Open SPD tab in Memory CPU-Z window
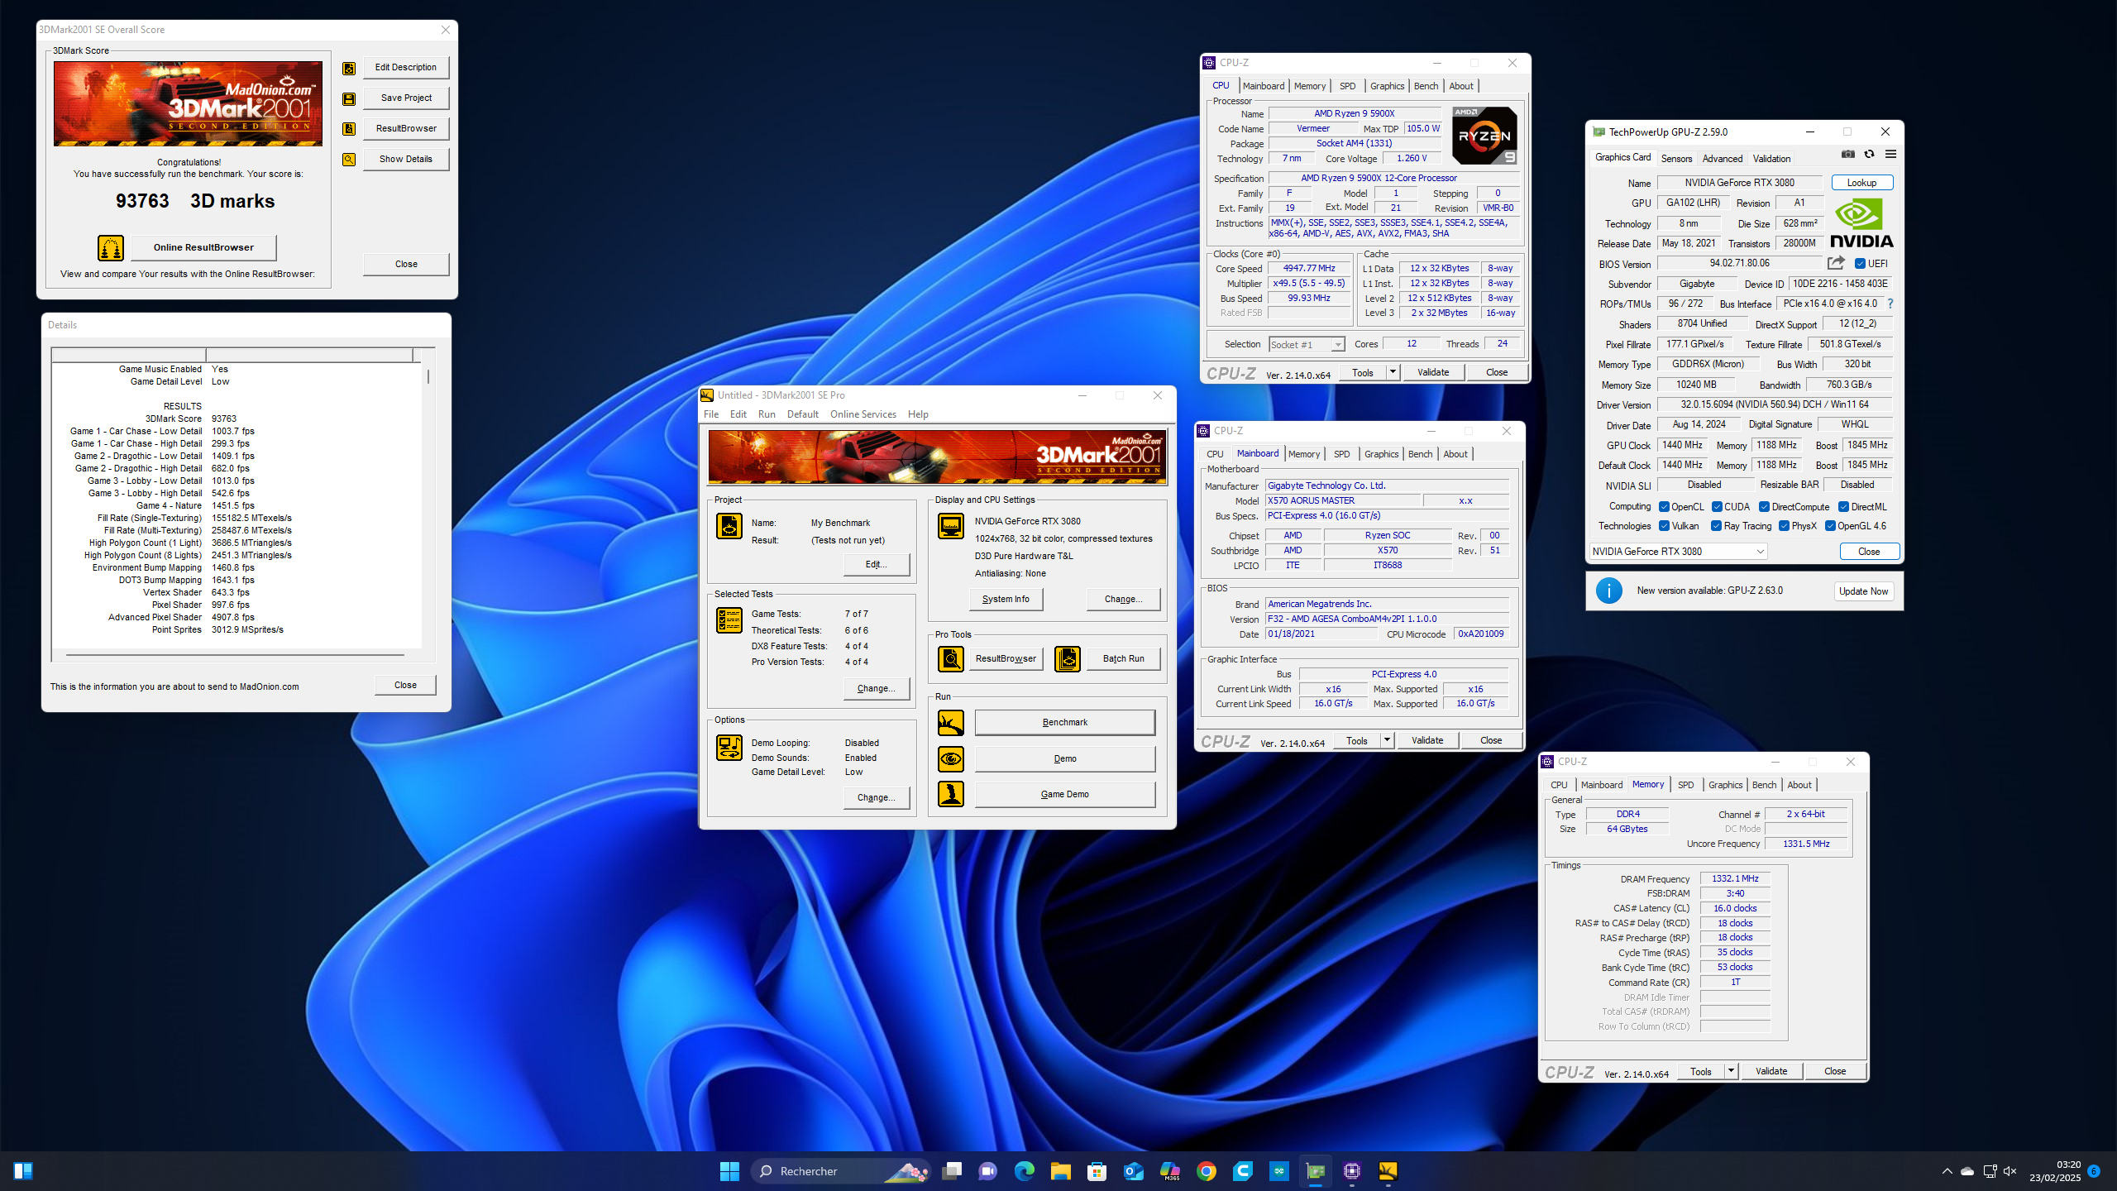This screenshot has width=2117, height=1191. click(1685, 785)
